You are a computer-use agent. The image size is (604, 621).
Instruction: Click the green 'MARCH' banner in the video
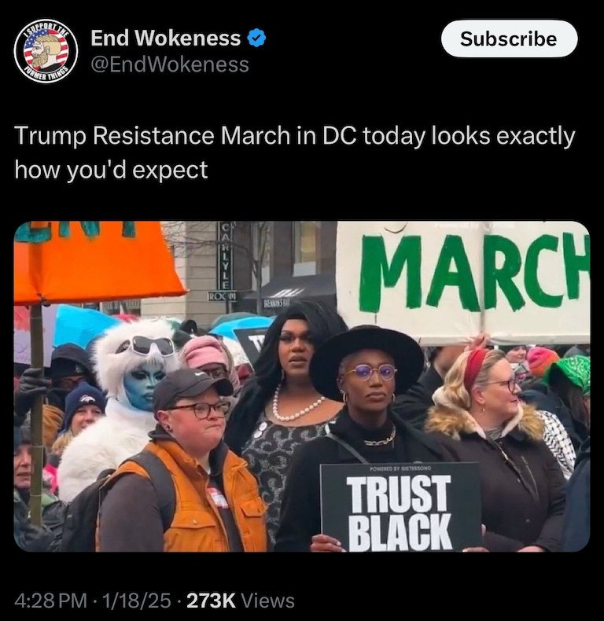click(x=463, y=282)
